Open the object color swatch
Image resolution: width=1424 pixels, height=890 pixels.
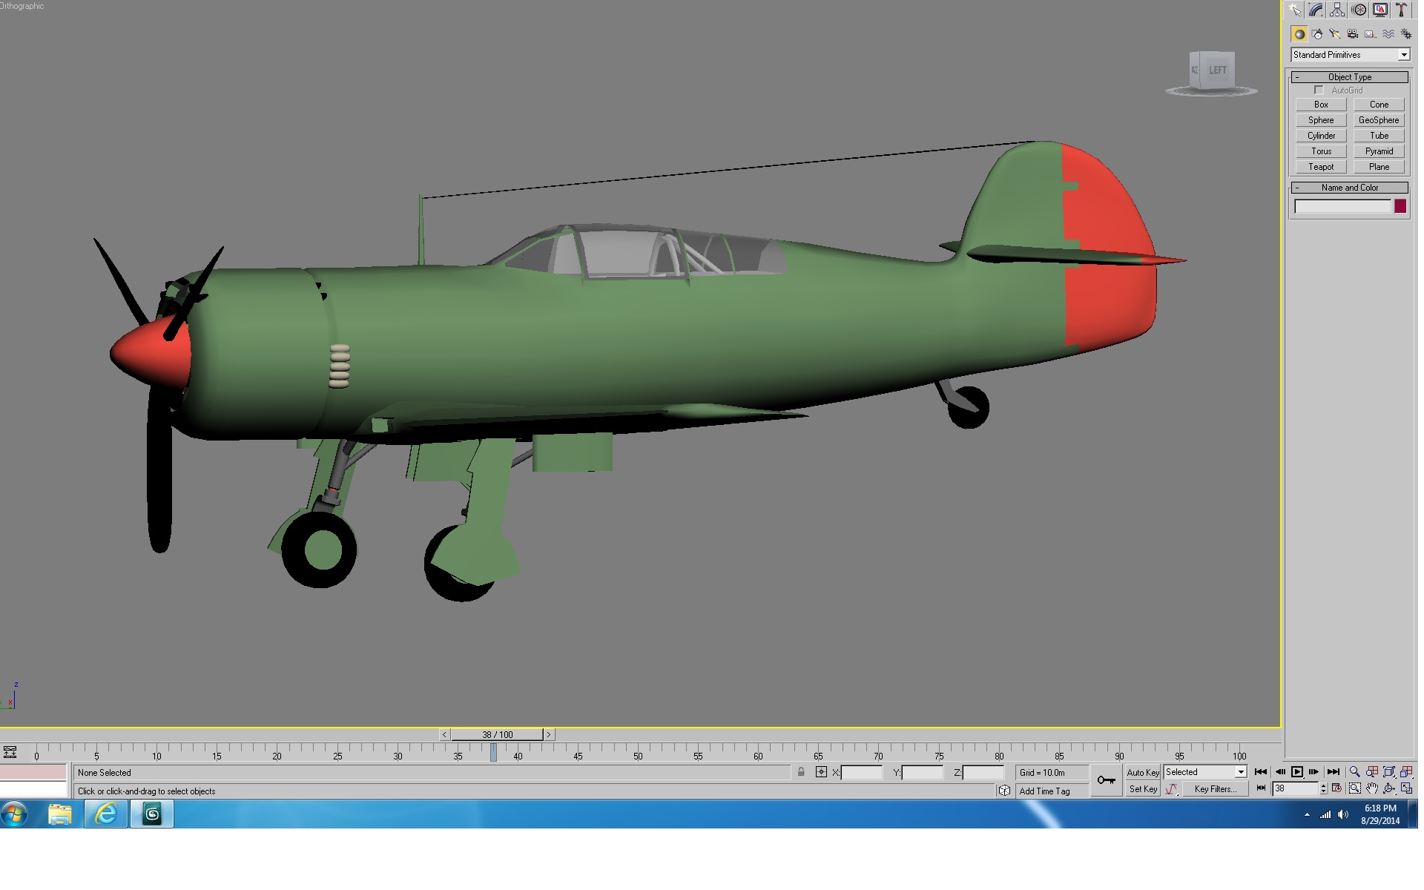tap(1400, 207)
